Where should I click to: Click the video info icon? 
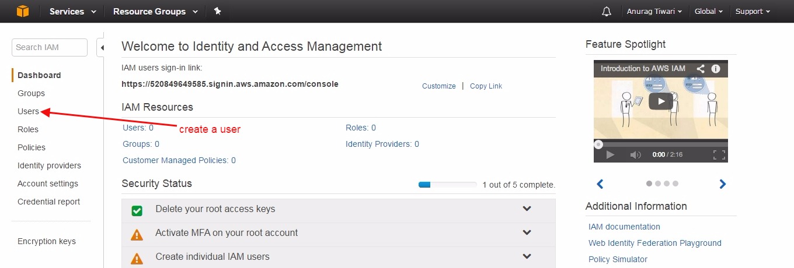(716, 68)
